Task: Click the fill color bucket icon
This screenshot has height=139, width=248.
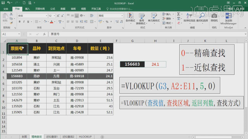Action: [x=45, y=21]
